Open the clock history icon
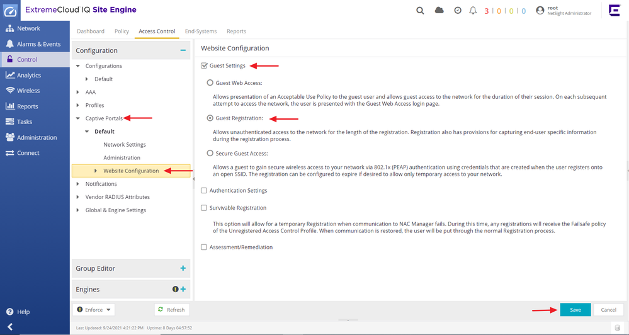This screenshot has height=335, width=629. tap(458, 11)
